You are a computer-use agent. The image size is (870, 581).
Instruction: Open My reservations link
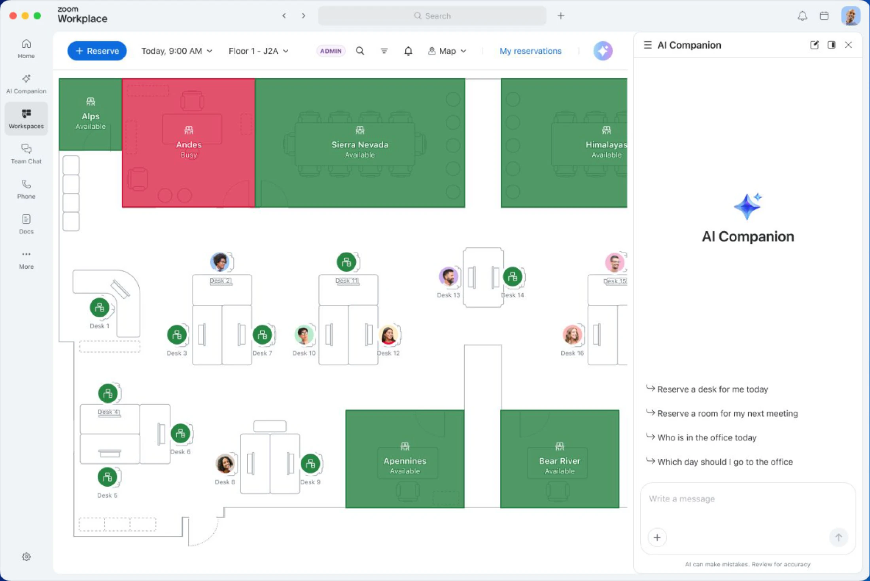[x=530, y=51]
